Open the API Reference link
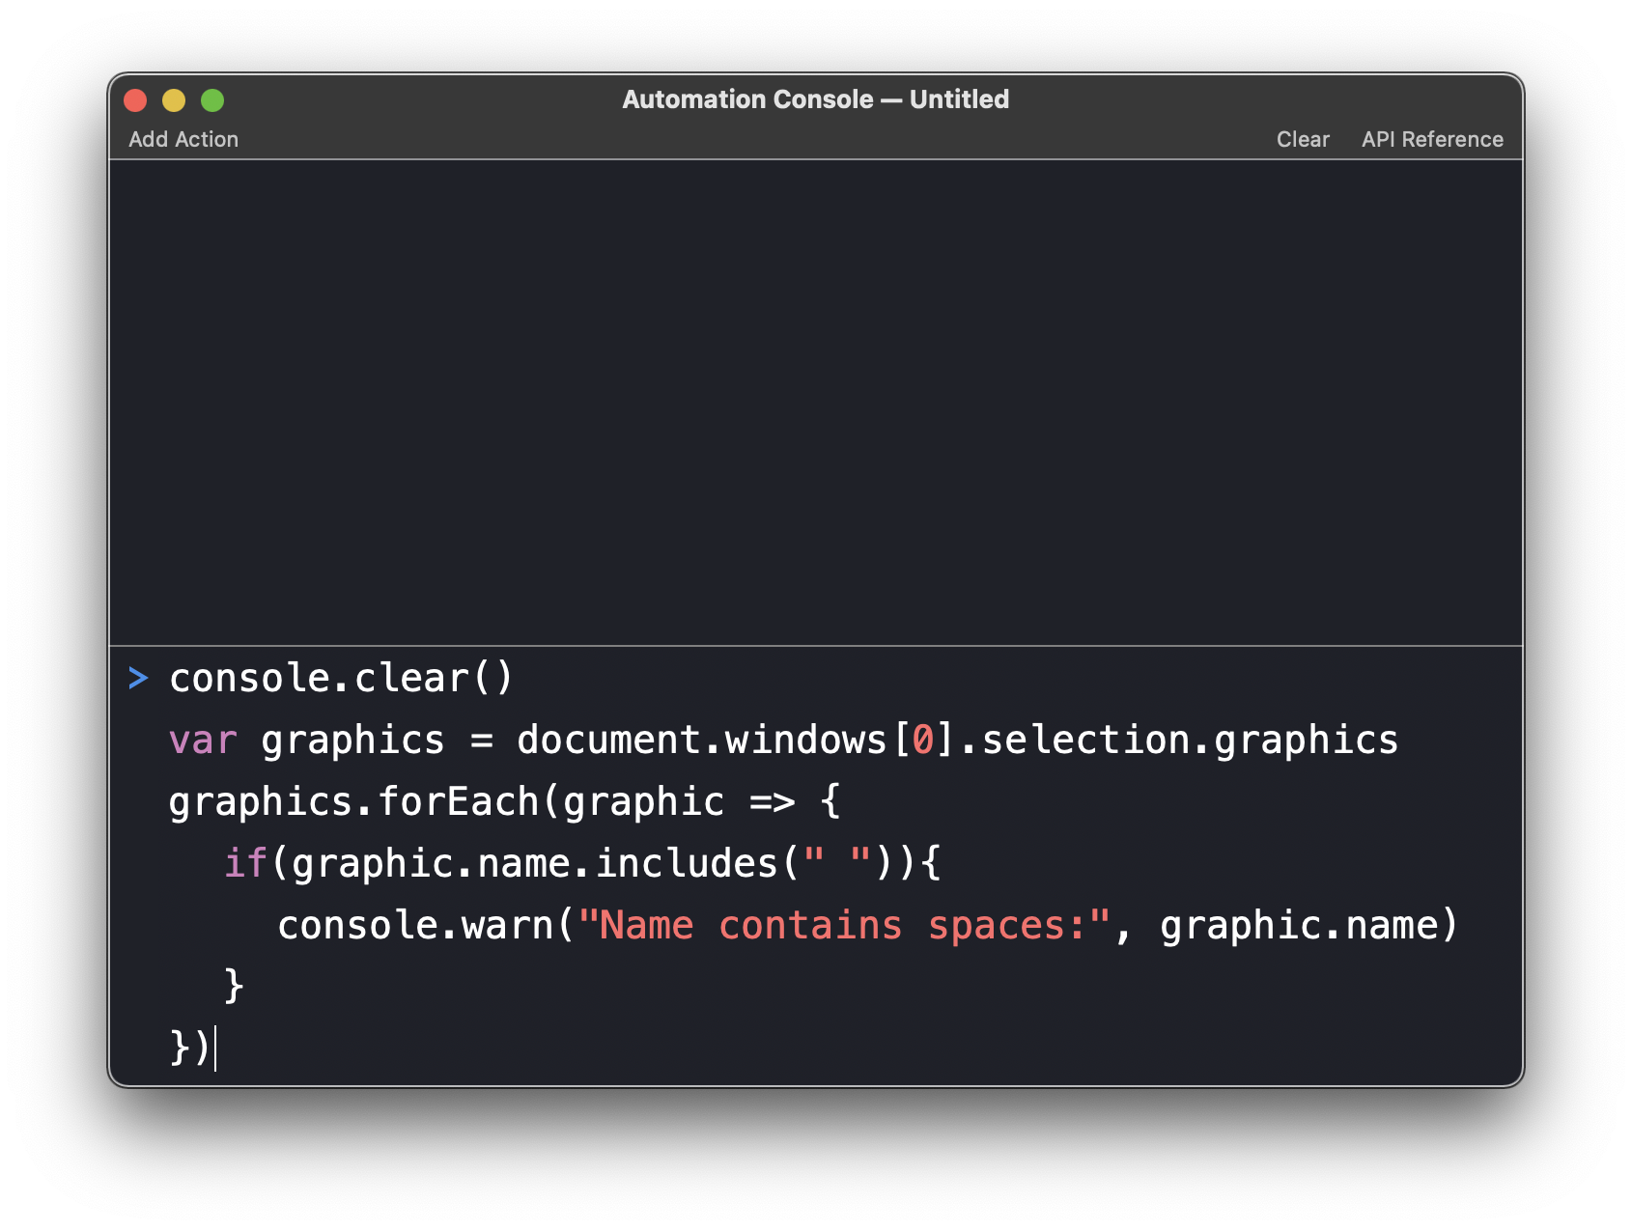This screenshot has height=1230, width=1632. [x=1432, y=139]
